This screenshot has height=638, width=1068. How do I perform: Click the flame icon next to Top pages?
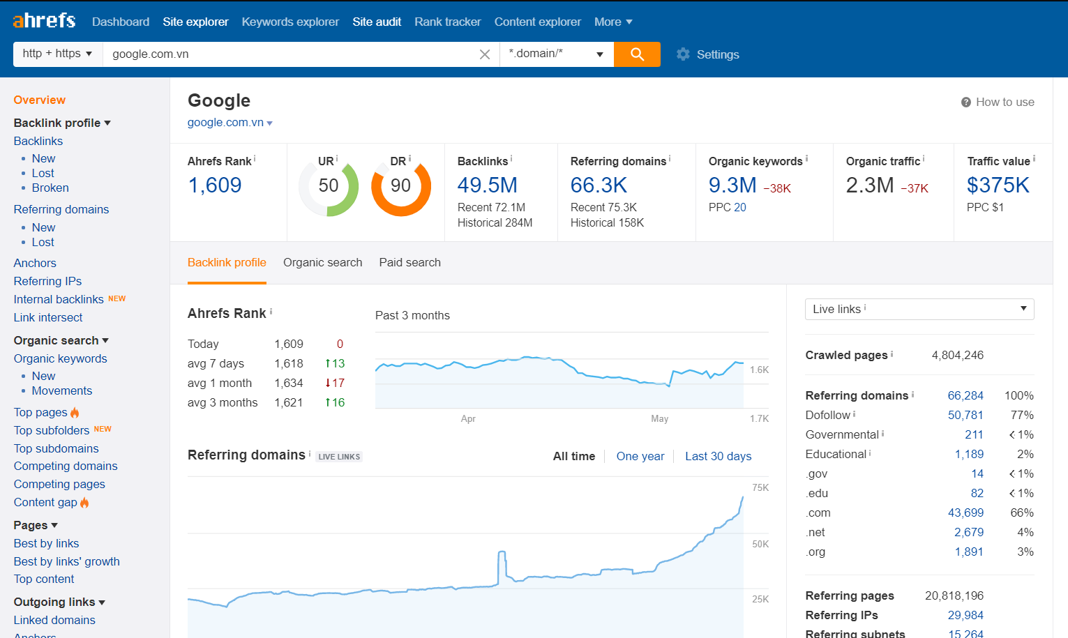tap(75, 413)
